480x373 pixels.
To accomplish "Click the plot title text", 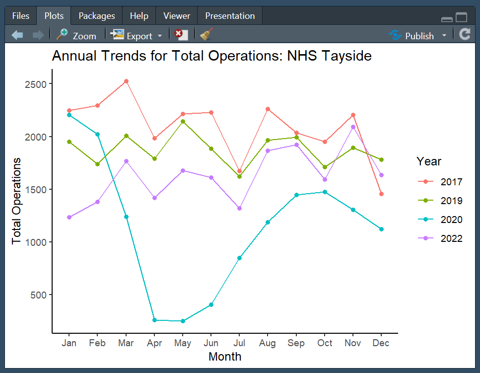I will 211,56.
